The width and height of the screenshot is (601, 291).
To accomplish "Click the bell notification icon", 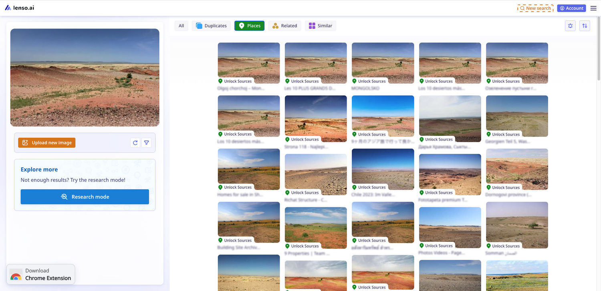I will [570, 26].
